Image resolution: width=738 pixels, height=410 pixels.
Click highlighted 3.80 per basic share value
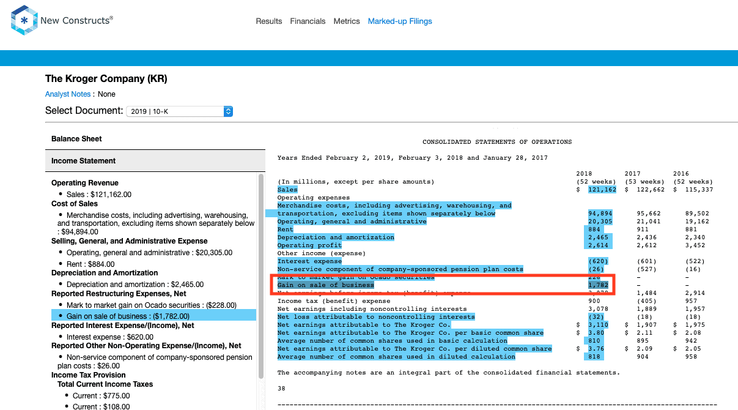[x=596, y=333]
